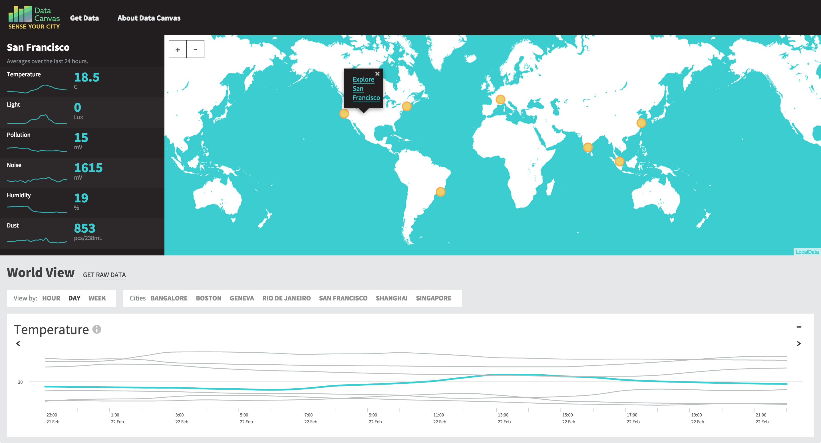Click the Data Canvas logo
821x443 pixels.
coord(34,18)
